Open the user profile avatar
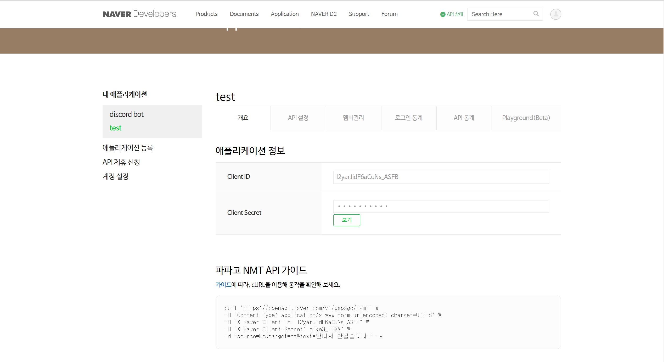Screen dimensions: 664x362 (555, 14)
